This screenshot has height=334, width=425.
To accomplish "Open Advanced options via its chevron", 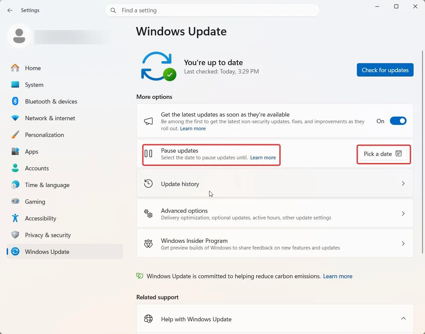I will coord(403,213).
